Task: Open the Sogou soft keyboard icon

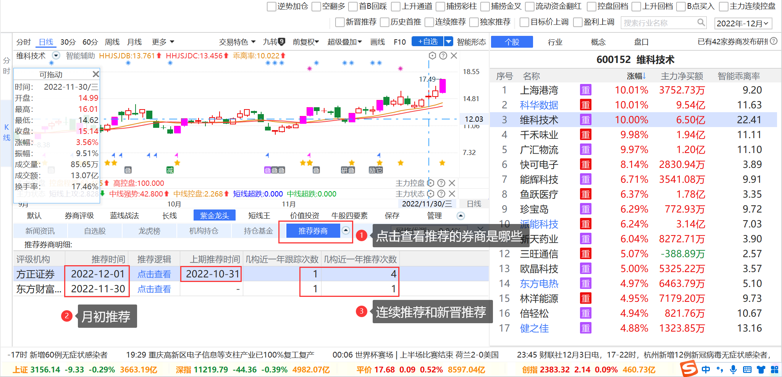Action: pos(747,369)
